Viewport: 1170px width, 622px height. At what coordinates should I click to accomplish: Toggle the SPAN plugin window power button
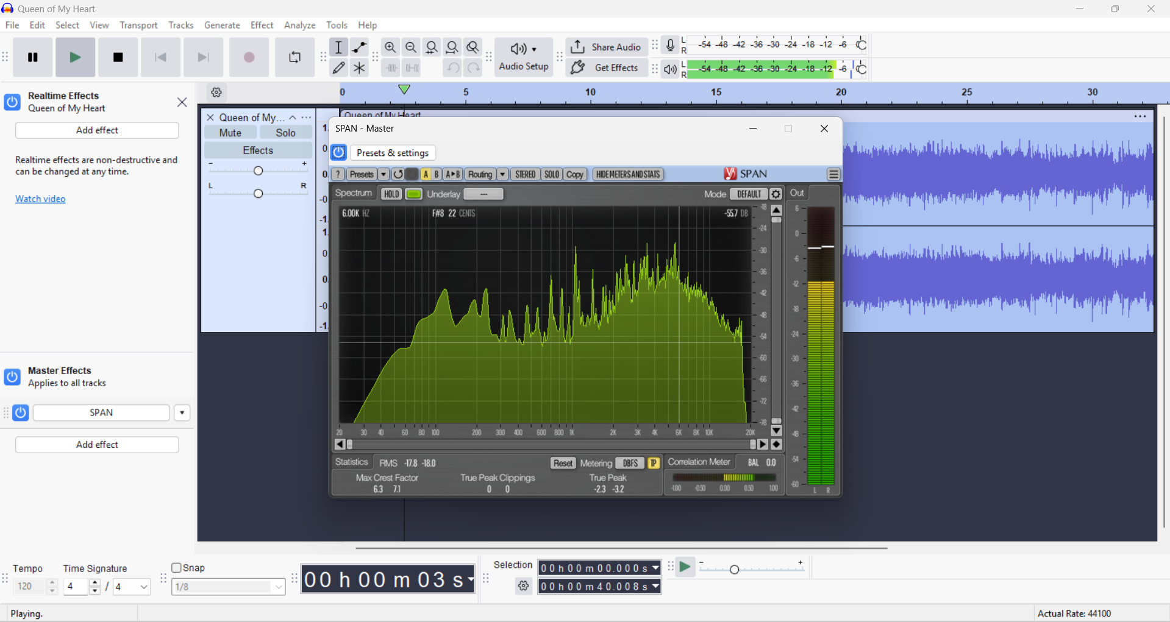pyautogui.click(x=339, y=152)
